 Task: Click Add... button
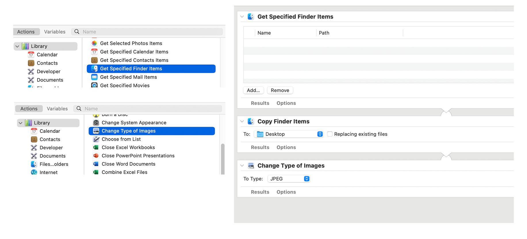pyautogui.click(x=253, y=90)
